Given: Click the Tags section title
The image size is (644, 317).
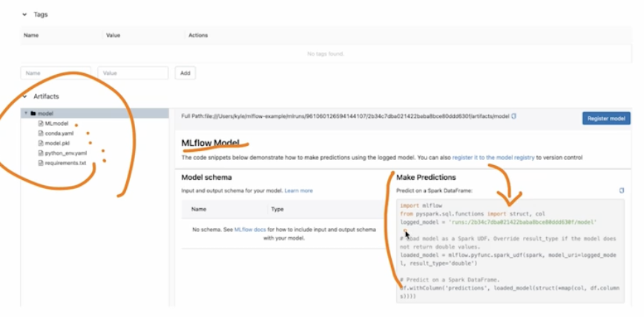Looking at the screenshot, I should pyautogui.click(x=41, y=14).
